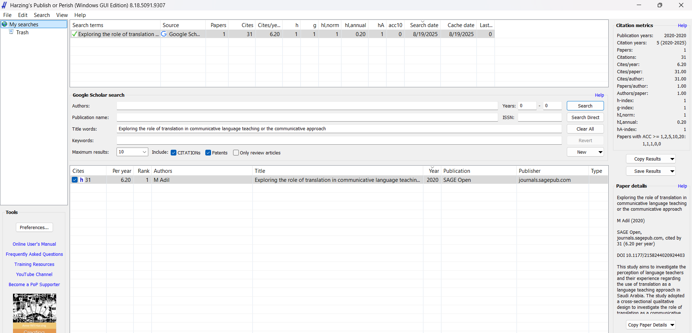The image size is (692, 333).
Task: Open the Maximum results dropdown
Action: coord(144,152)
